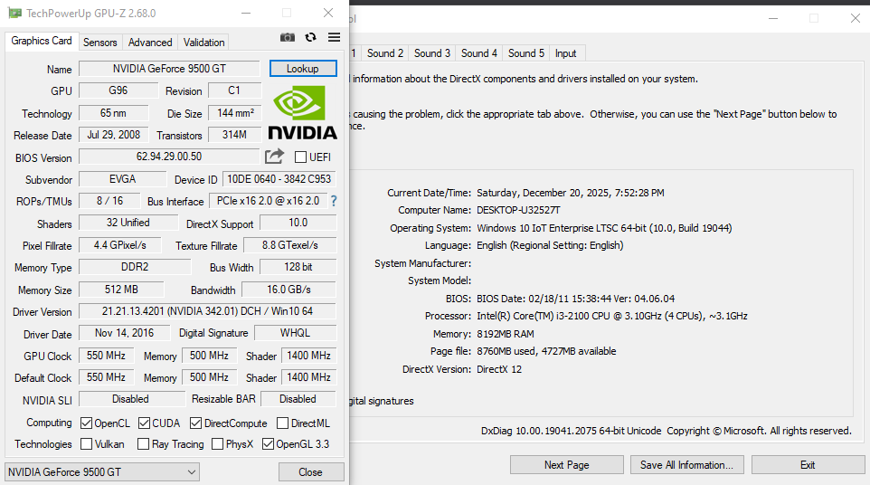Toggle the OpenCL checkbox

pos(86,423)
